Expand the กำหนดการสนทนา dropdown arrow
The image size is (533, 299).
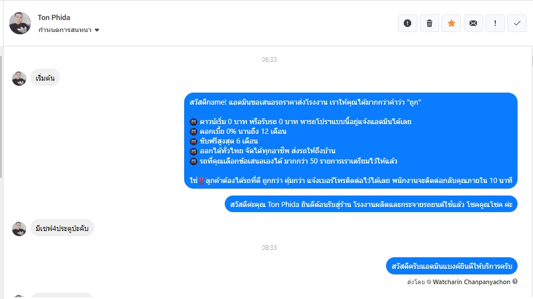click(97, 30)
